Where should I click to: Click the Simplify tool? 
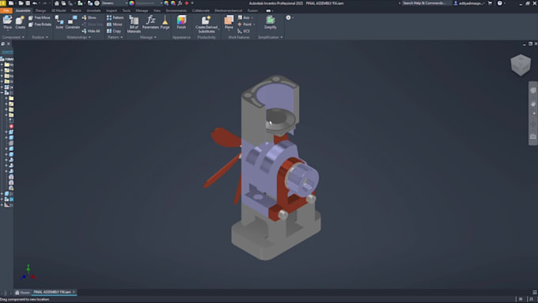271,22
